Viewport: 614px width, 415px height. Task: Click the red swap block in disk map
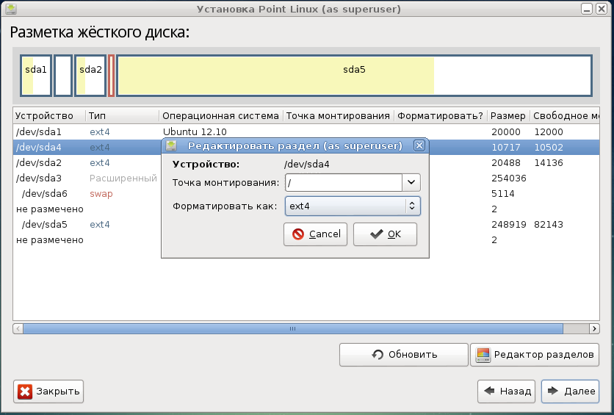[111, 76]
